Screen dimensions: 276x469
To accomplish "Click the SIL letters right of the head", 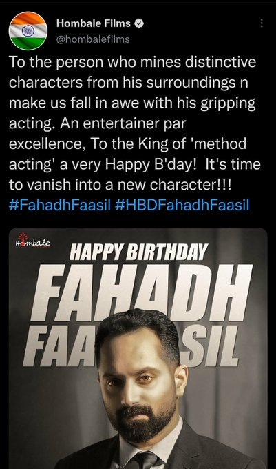I will click(x=211, y=346).
